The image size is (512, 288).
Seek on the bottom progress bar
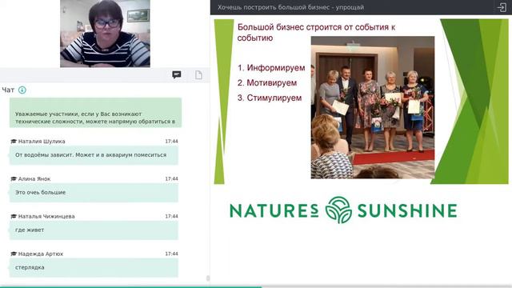[x=256, y=286]
